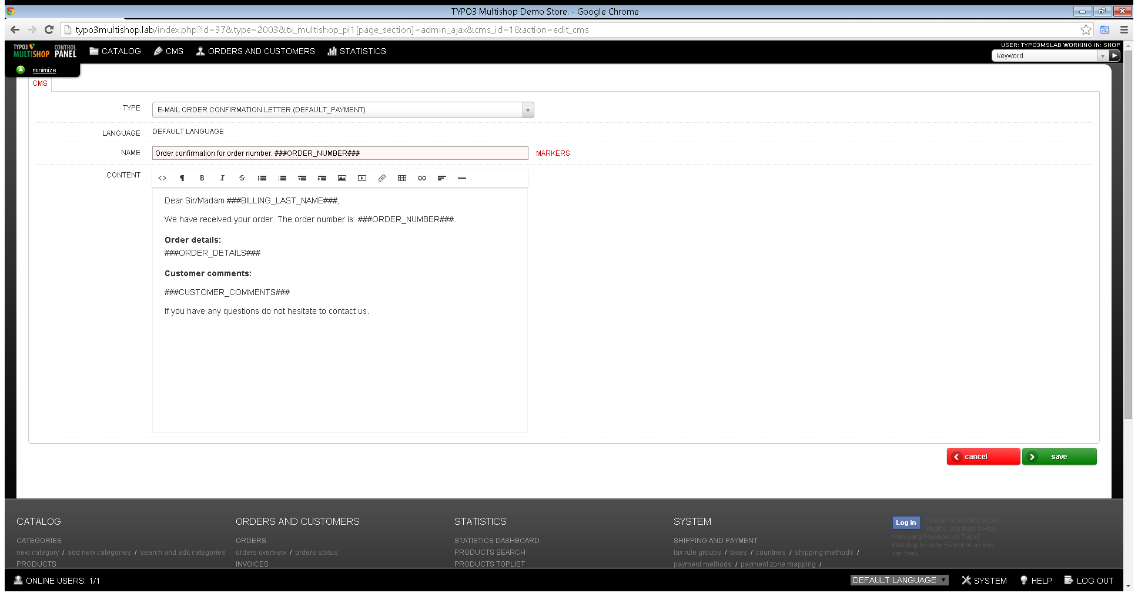The width and height of the screenshot is (1138, 596).
Task: Open the orders overview link
Action: point(261,552)
